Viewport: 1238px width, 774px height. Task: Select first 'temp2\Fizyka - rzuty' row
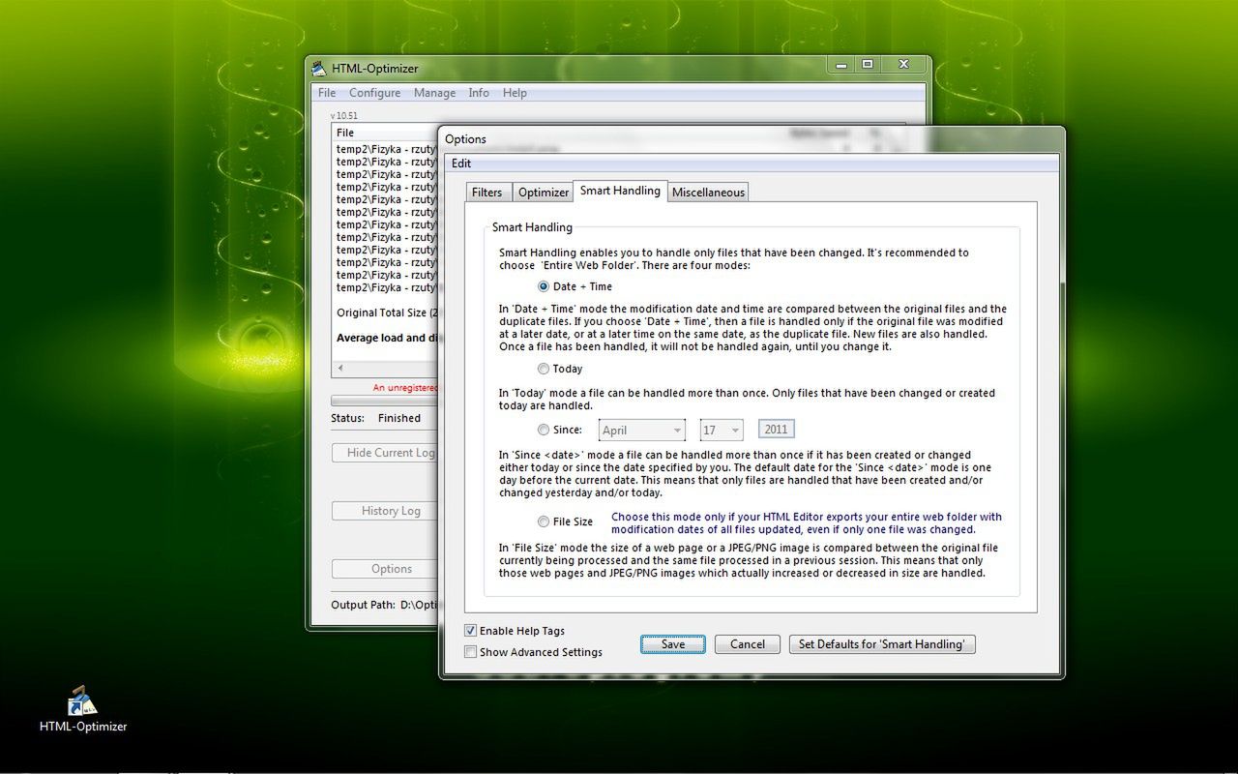tap(386, 149)
